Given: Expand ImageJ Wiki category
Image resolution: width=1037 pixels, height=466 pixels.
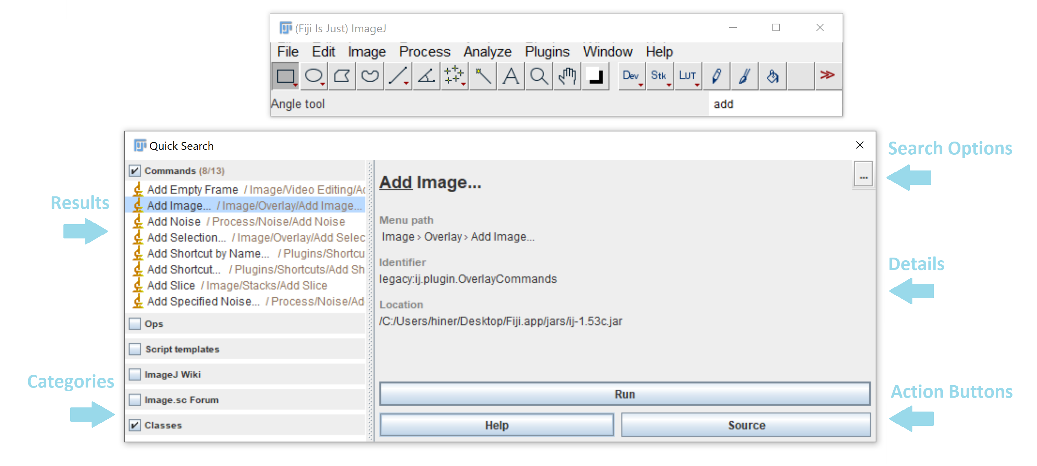Looking at the screenshot, I should (133, 374).
